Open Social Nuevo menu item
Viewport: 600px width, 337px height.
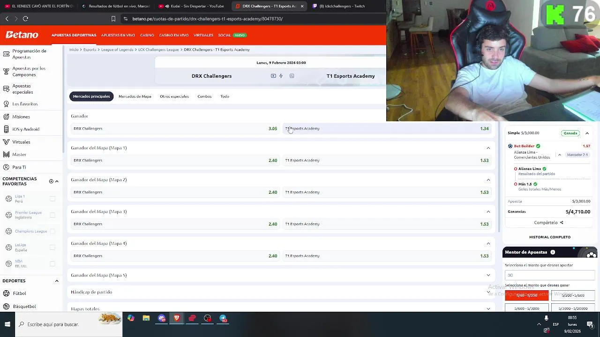click(232, 35)
